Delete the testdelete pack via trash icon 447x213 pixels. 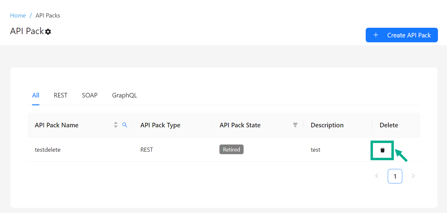tap(382, 150)
